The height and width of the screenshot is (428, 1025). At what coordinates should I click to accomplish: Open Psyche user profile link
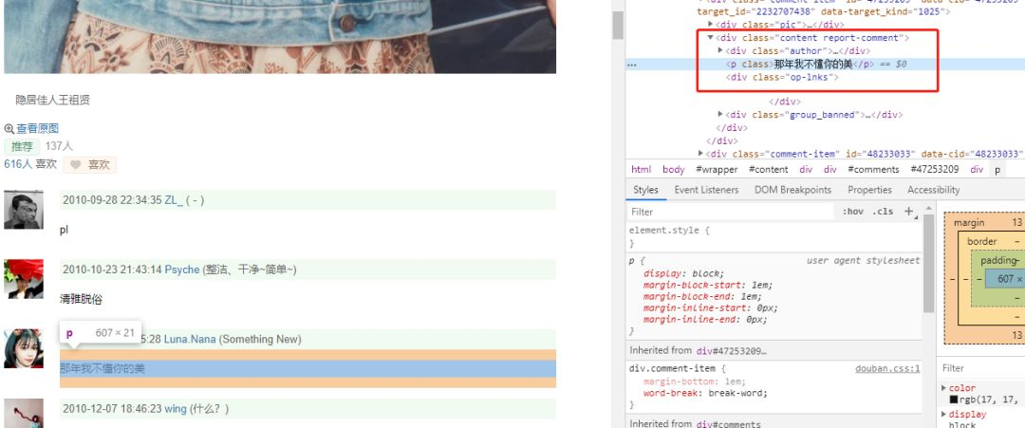[x=181, y=270]
